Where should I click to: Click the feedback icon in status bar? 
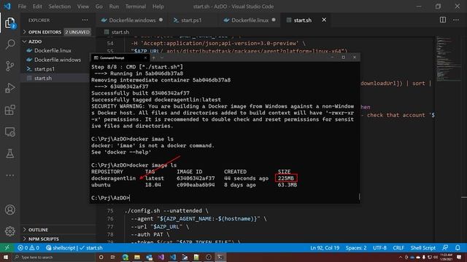point(445,247)
